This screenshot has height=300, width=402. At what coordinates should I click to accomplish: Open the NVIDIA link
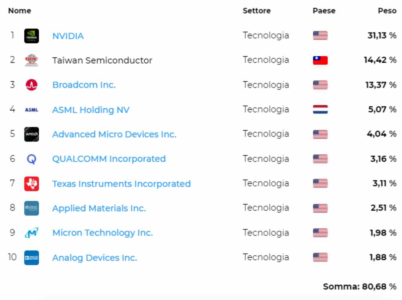point(68,36)
